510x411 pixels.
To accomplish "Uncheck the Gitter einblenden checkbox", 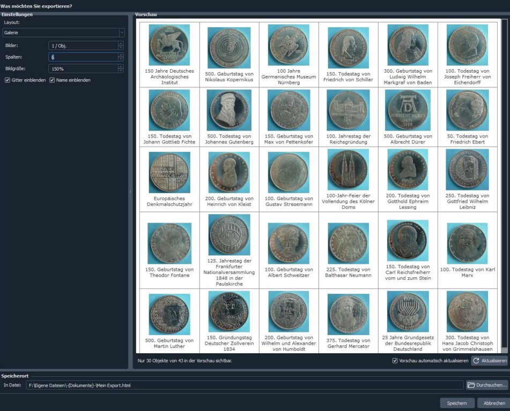I will pyautogui.click(x=8, y=80).
